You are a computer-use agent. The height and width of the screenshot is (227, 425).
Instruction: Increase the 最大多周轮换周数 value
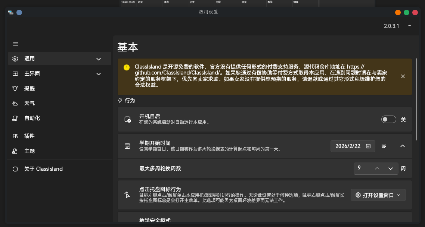[377, 168]
